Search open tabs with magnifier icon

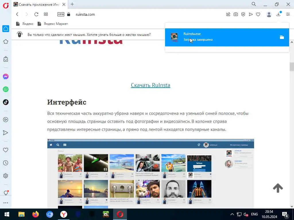pos(254,4)
